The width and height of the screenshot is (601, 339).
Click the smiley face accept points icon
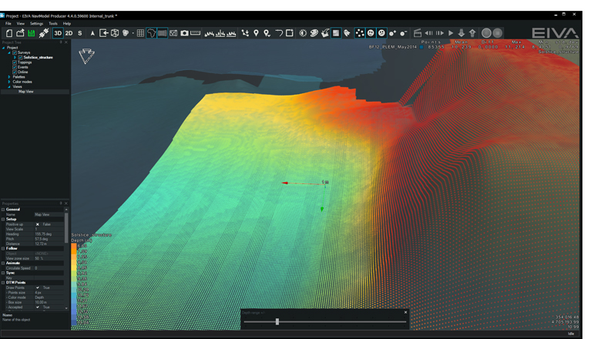[x=371, y=33]
